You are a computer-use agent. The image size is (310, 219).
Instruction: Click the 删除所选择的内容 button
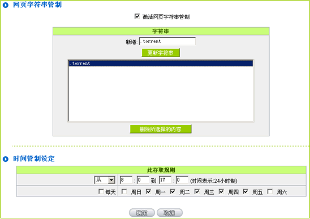coord(161,129)
